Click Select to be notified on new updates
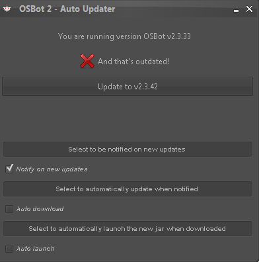The width and height of the screenshot is (259, 262). (128, 150)
